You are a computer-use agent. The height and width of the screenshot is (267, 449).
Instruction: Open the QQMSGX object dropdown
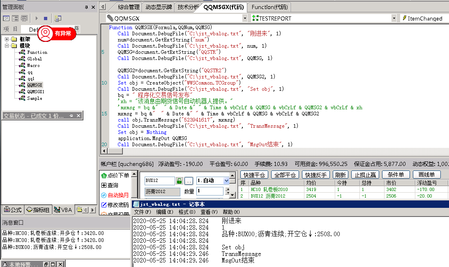pos(245,18)
